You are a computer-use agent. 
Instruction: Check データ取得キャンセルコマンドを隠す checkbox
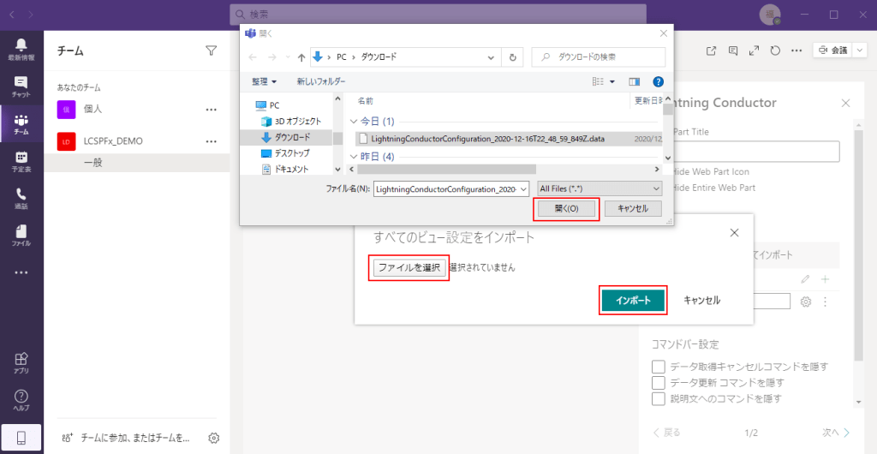click(659, 367)
